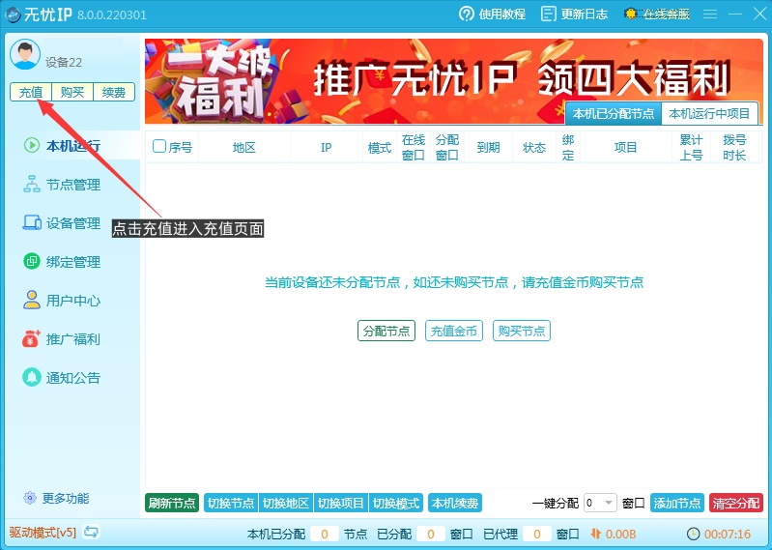The image size is (772, 550).
Task: Click 购买节点 button
Action: point(522,331)
